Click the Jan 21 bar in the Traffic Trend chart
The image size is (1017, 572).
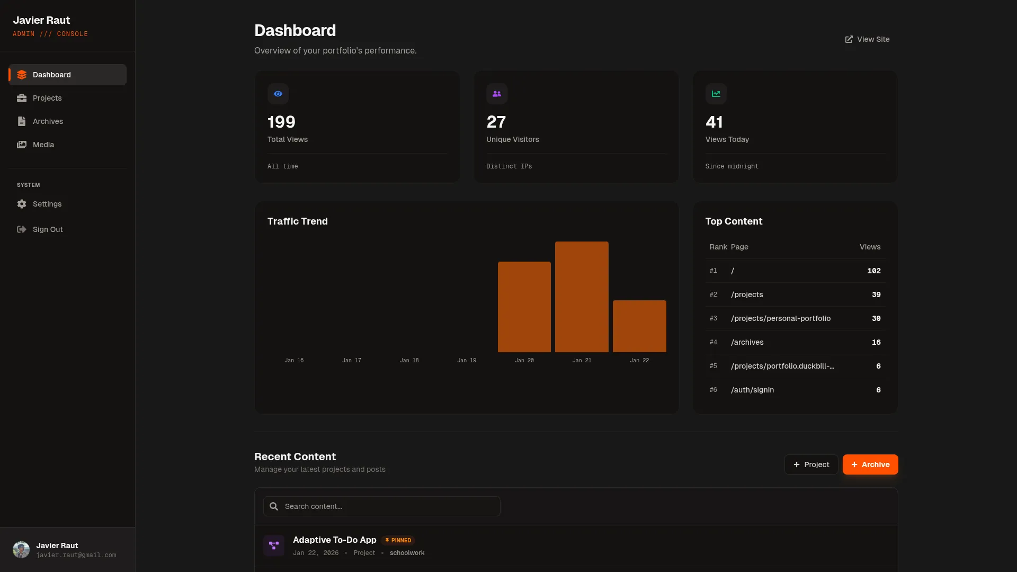point(582,297)
